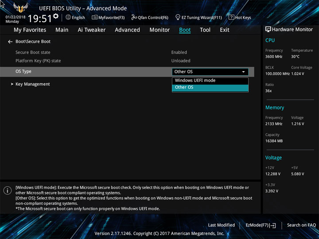Click the Boot\Secure Boot breadcrumb text
This screenshot has height=239, width=319.
click(33, 42)
